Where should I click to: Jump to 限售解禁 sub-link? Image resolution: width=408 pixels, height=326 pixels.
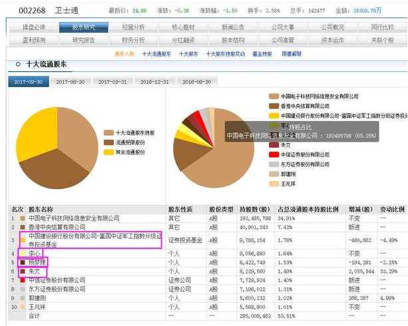click(292, 54)
